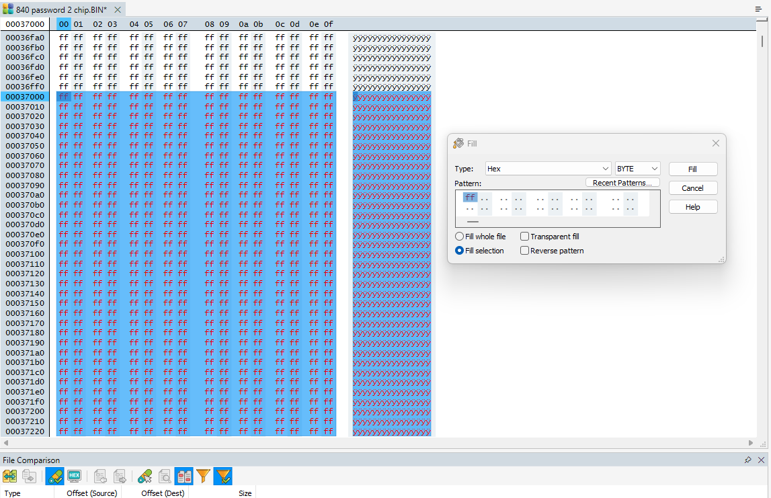The height and width of the screenshot is (498, 771).
Task: Click the Size column header
Action: (x=222, y=493)
